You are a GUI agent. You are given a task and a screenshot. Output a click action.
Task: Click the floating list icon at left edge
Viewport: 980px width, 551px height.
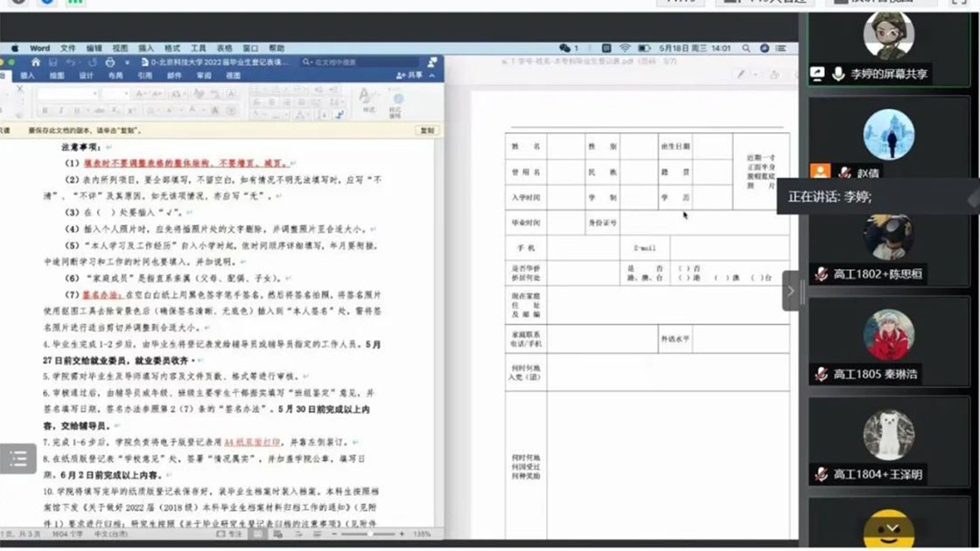[18, 459]
